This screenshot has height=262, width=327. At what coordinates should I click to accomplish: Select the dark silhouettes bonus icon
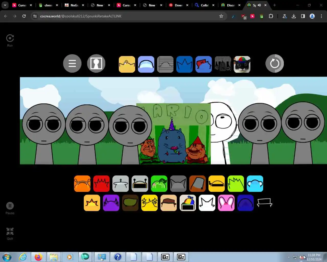(x=223, y=64)
